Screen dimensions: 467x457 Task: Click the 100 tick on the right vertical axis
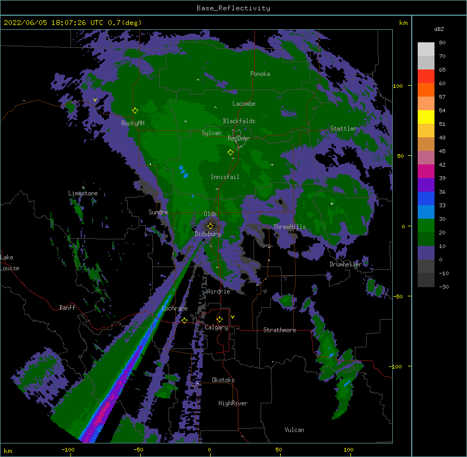point(398,86)
